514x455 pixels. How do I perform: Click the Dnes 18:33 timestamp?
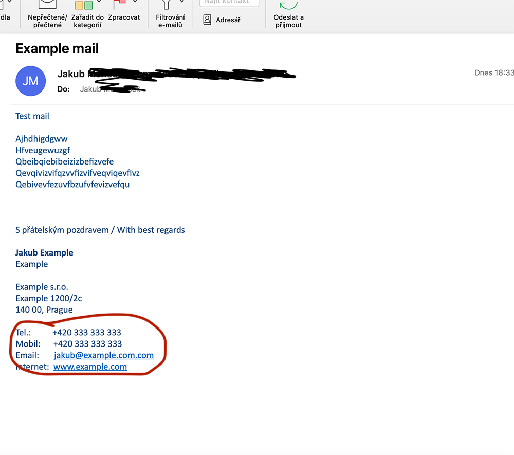pos(494,72)
